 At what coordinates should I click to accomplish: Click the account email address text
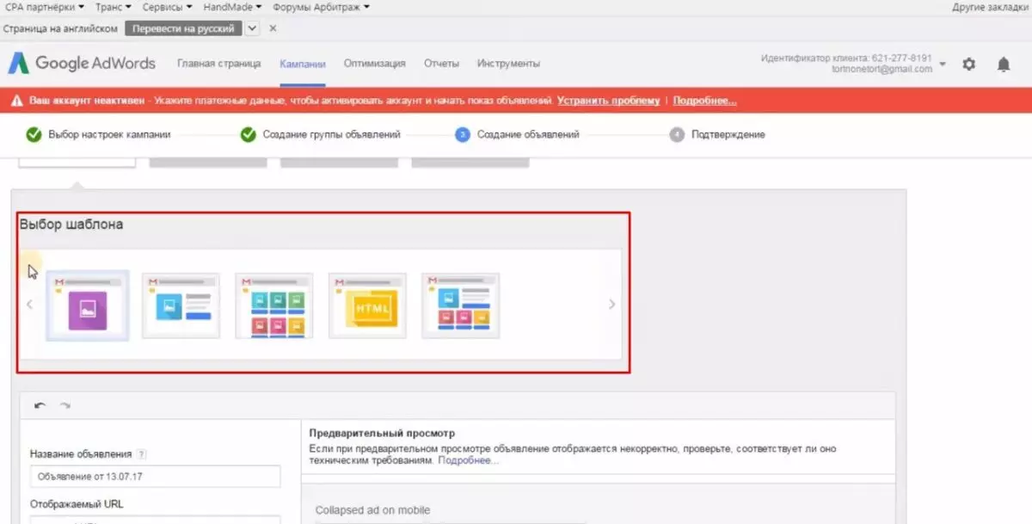coord(881,70)
